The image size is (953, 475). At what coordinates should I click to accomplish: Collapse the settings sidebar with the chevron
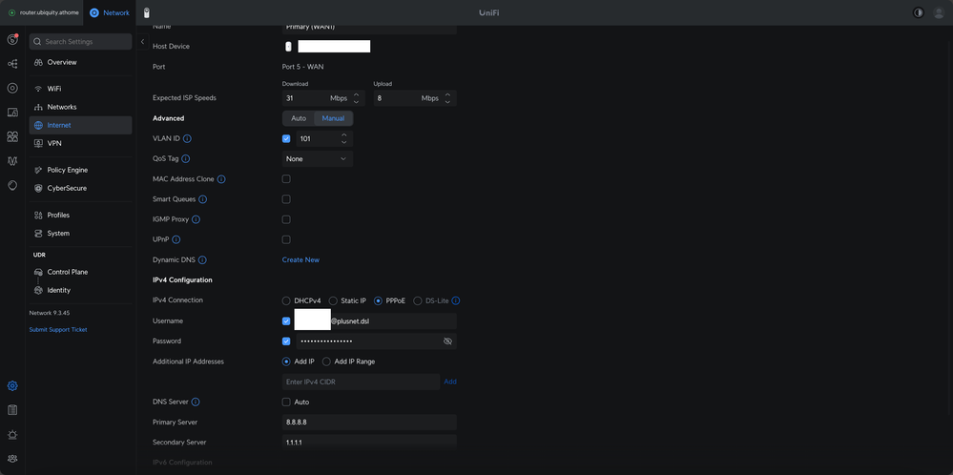pyautogui.click(x=141, y=41)
